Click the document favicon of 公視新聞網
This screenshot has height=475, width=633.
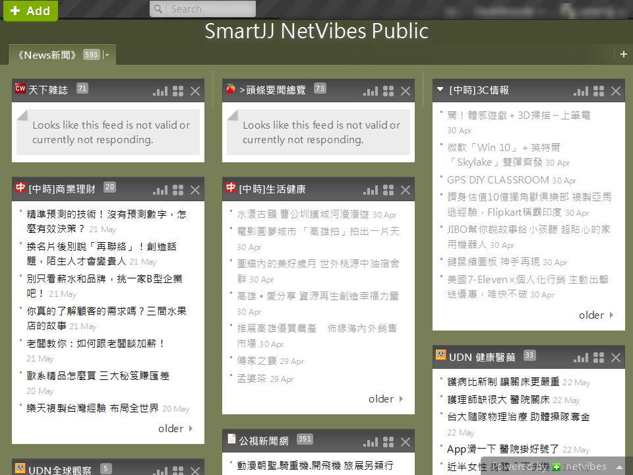231,439
